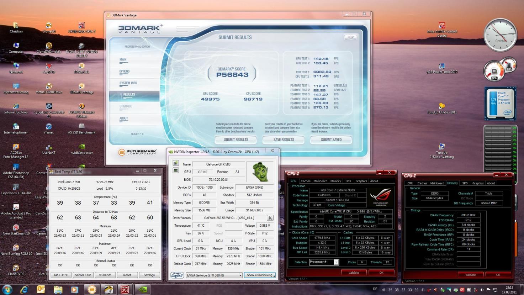Screen dimensions: 524x295
Task: Open Virtual CloneDrive desktop icon
Action: coord(49,89)
